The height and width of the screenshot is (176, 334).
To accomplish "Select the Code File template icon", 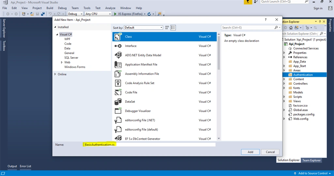I will click(118, 92).
